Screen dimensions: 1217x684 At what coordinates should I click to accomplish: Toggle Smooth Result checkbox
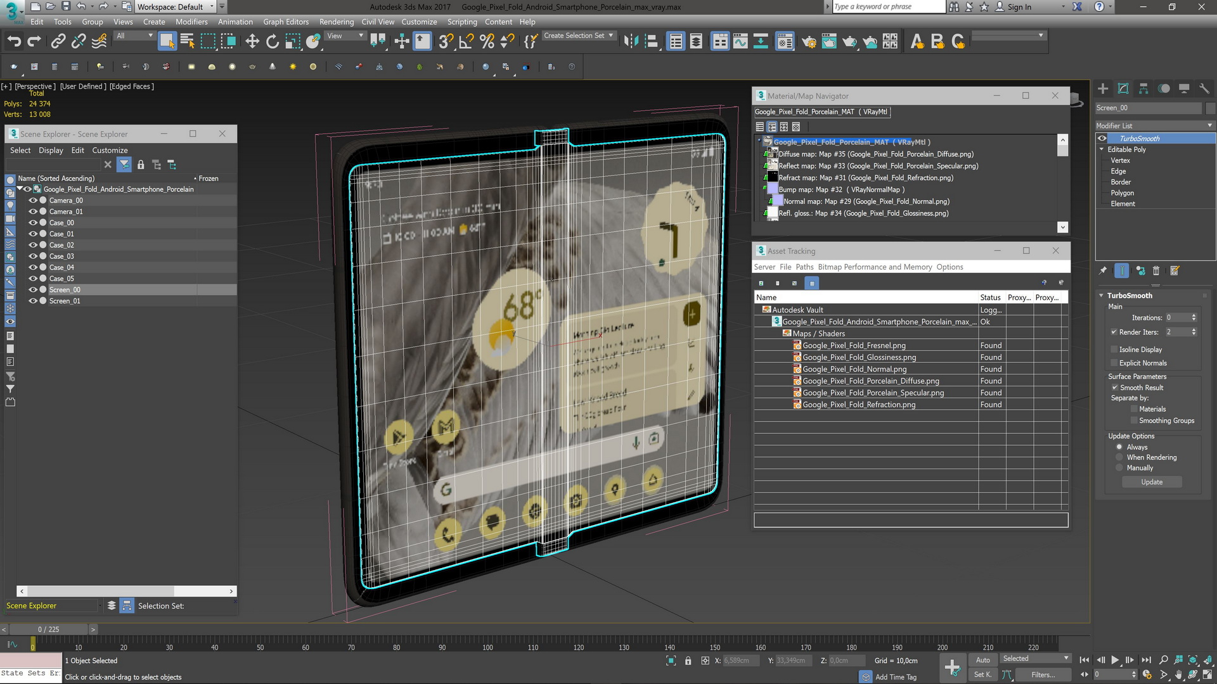[1114, 388]
